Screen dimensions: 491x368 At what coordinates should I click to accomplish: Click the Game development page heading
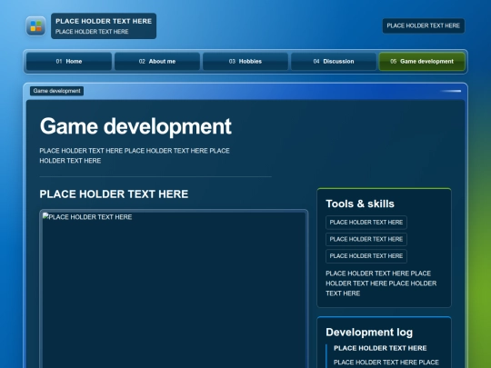point(135,126)
